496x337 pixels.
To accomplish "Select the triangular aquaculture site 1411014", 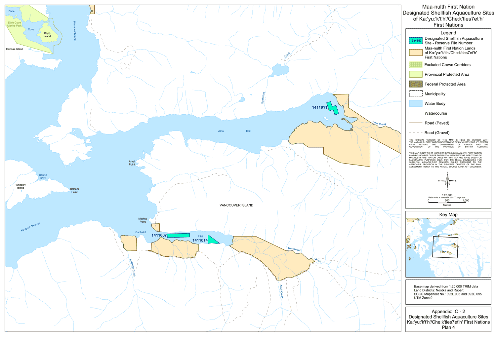I will (212, 240).
